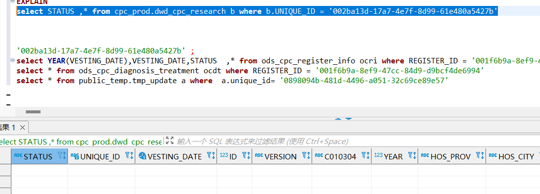The image size is (540, 194).
Task: Click the filter/sort icon on STATUS column
Action: coord(61,155)
